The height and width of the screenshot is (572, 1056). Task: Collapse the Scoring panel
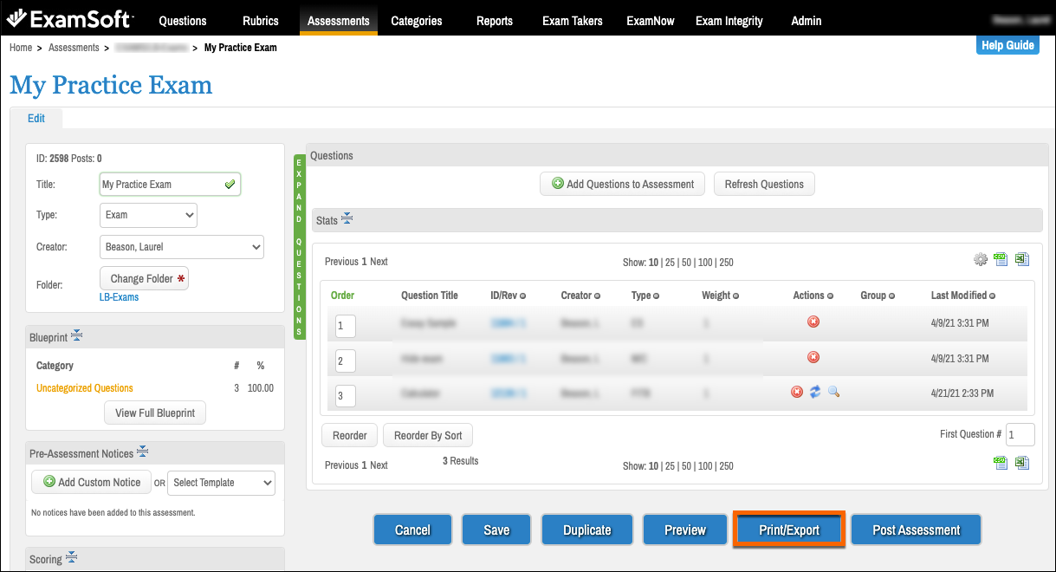coord(71,558)
